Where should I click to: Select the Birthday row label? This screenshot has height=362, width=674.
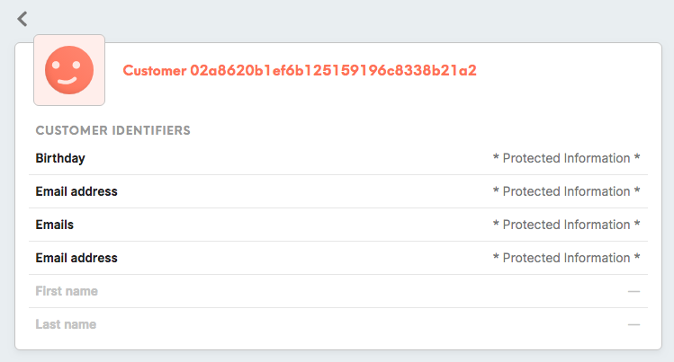tap(60, 158)
